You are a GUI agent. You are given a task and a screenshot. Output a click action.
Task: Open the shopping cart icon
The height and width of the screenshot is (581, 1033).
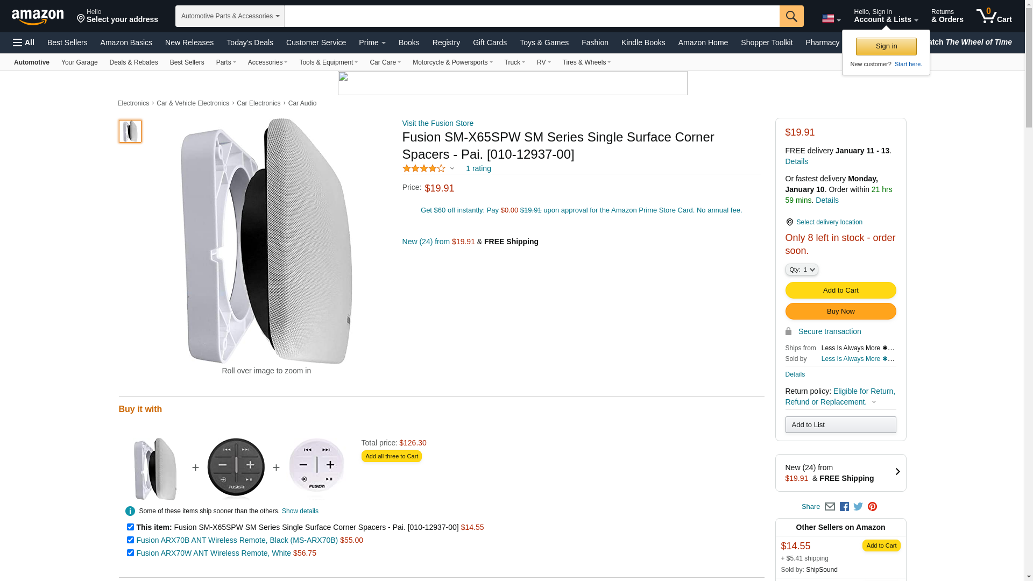point(994,16)
